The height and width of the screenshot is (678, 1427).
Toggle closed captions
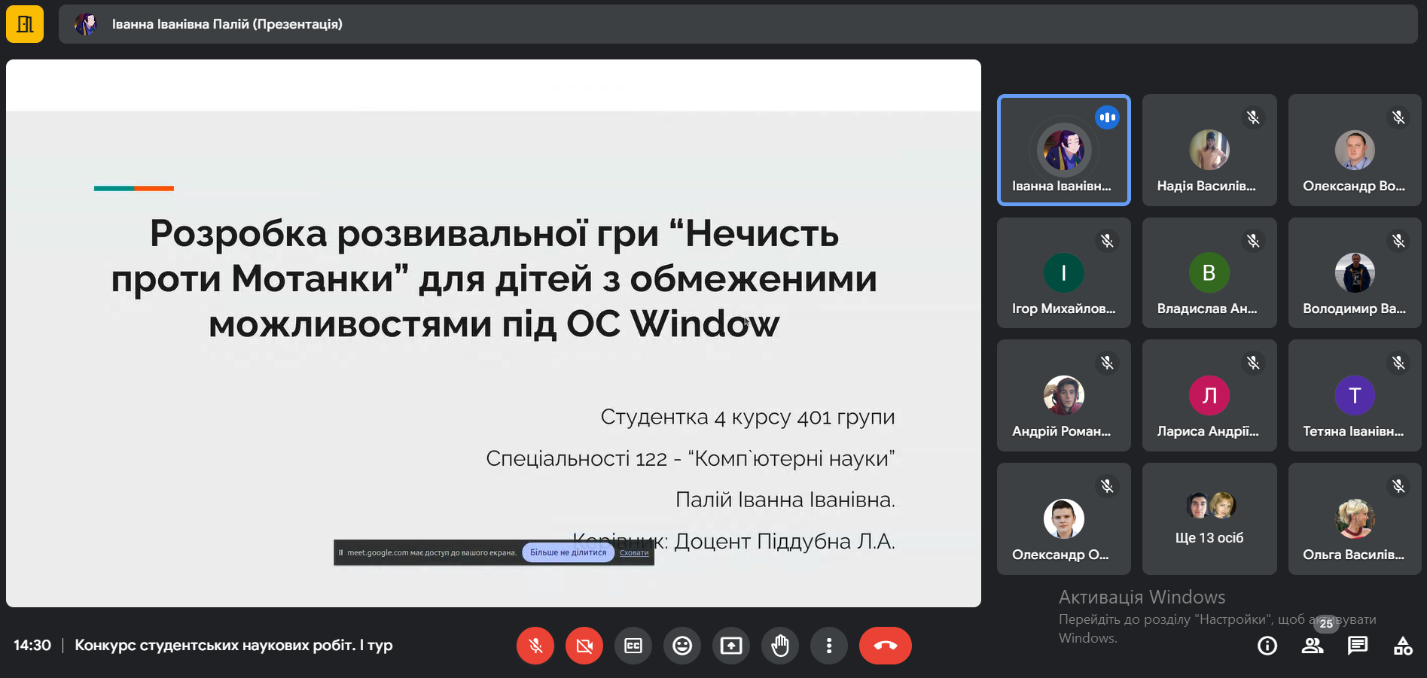633,646
